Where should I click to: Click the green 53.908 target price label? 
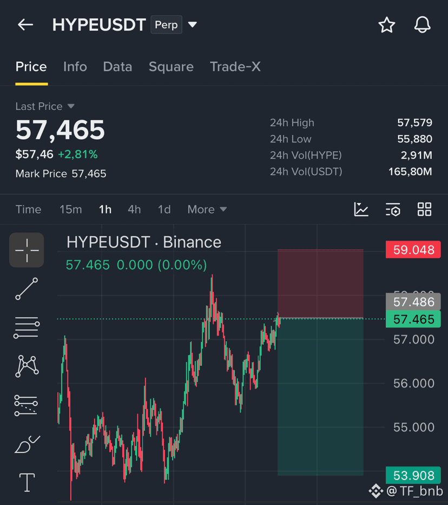413,475
